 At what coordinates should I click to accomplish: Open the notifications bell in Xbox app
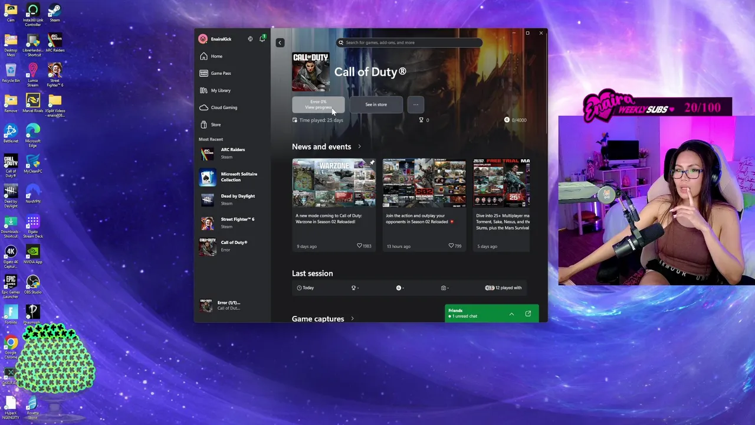point(262,39)
